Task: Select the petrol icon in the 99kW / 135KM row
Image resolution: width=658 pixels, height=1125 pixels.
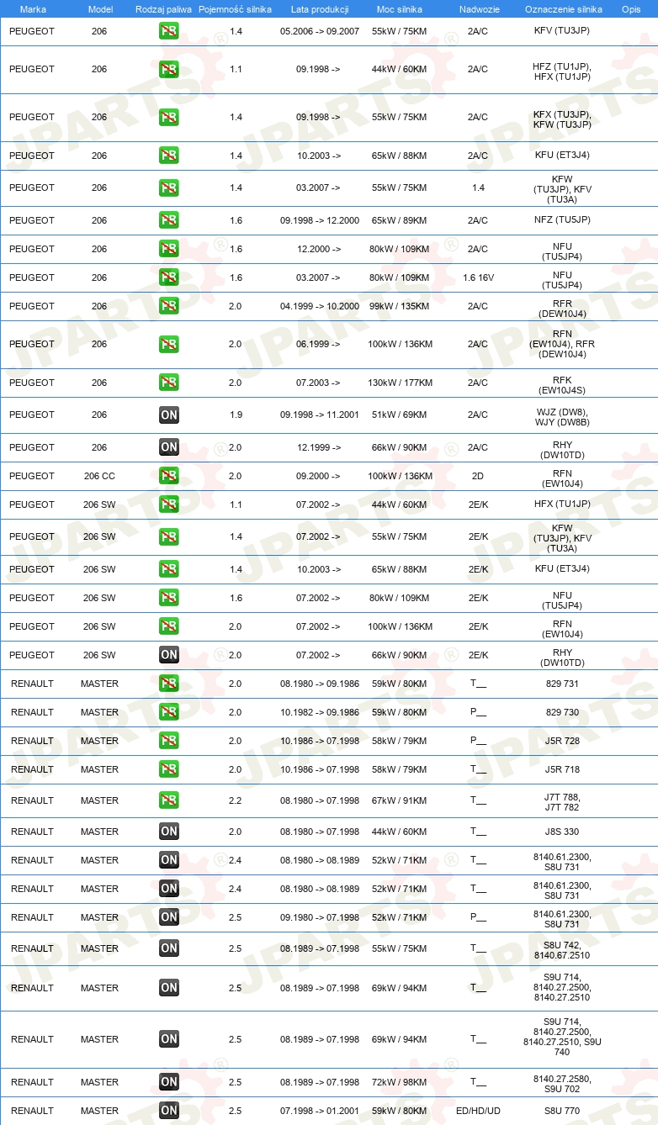Action: pos(169,307)
